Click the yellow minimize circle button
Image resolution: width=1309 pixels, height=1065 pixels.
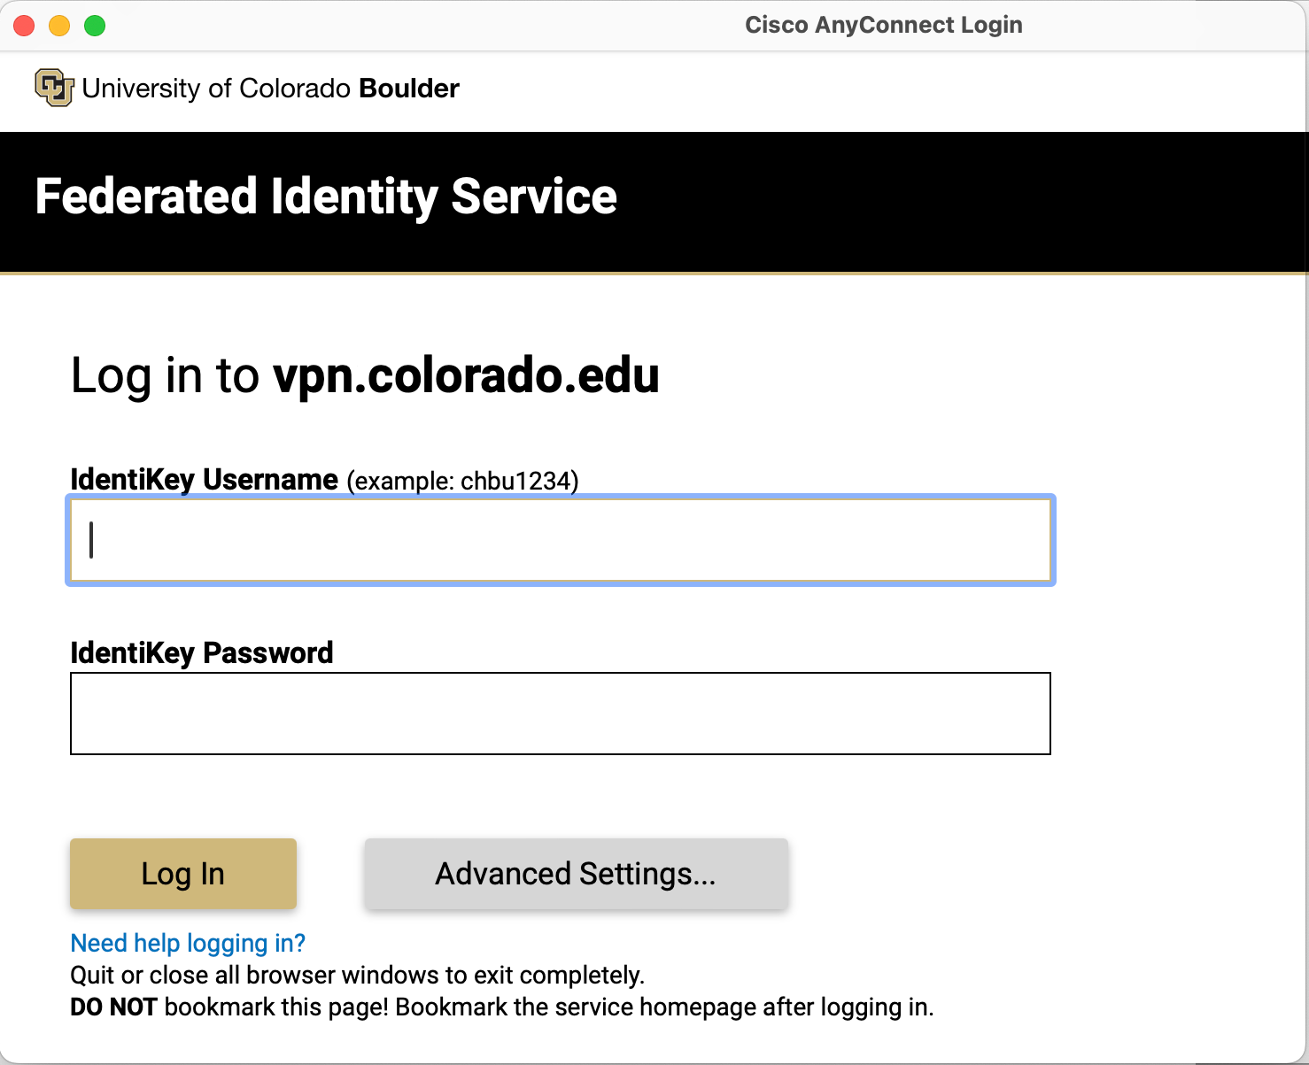[x=59, y=26]
